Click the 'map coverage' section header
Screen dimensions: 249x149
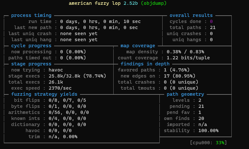[138, 46]
